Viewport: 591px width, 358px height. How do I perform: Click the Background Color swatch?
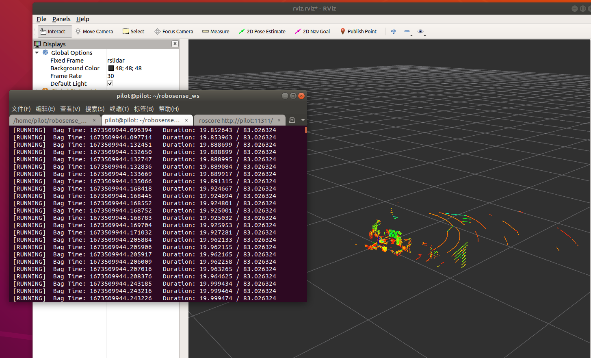(111, 68)
